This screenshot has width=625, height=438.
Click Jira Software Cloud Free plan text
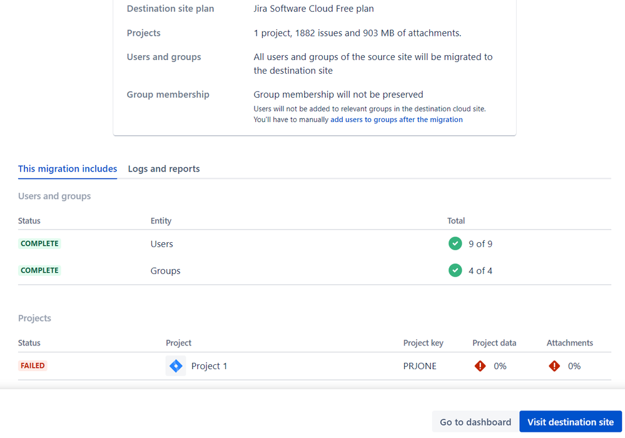coord(313,9)
